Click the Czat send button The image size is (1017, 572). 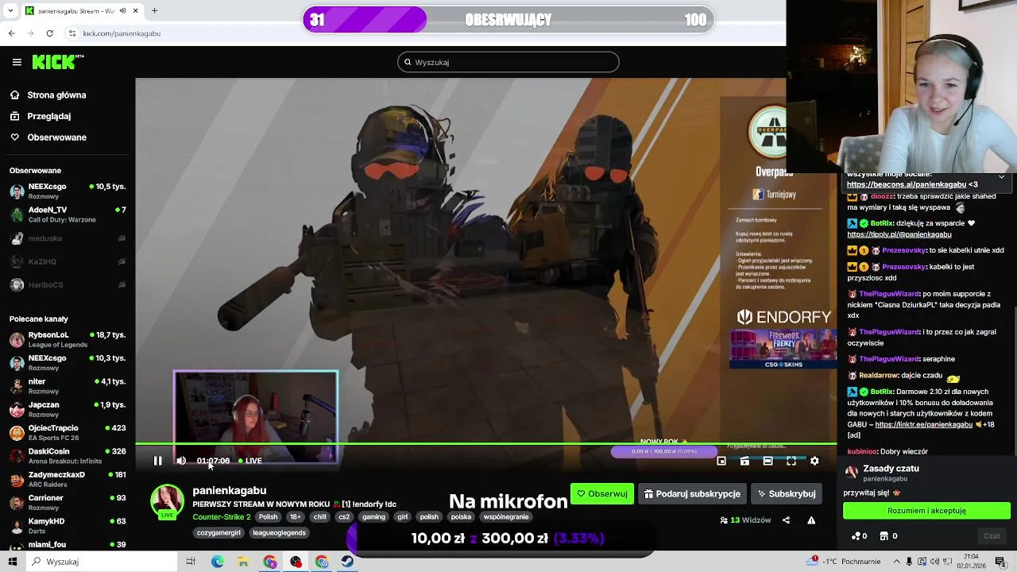click(x=992, y=536)
